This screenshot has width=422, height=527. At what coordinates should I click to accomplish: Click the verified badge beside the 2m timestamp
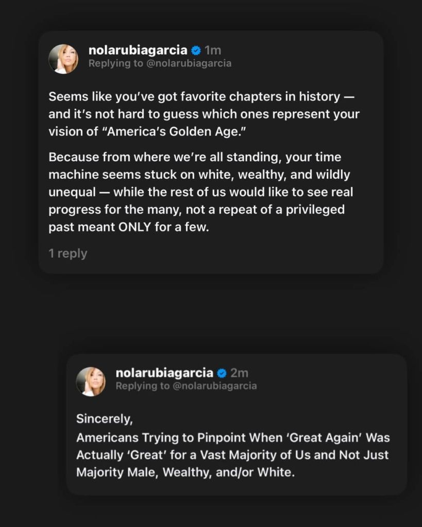coord(222,373)
